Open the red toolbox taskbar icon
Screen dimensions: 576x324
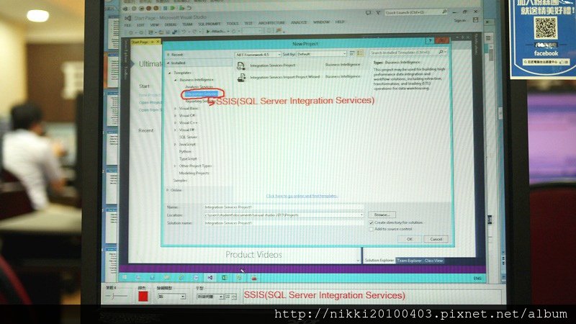click(254, 278)
